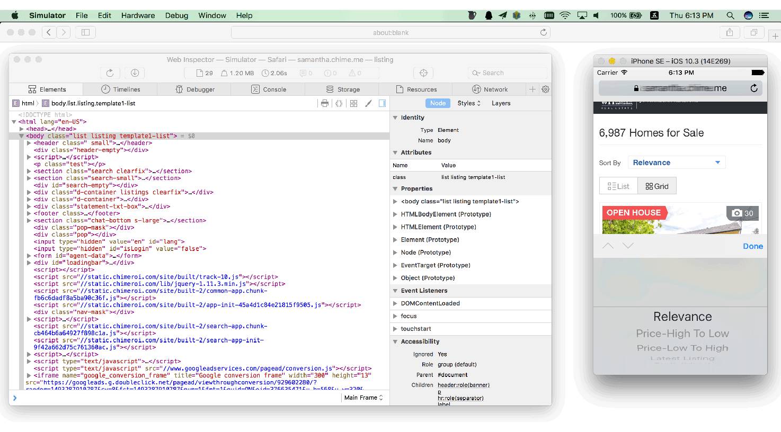Open the Resources tab
The image size is (781, 432).
[x=416, y=89]
